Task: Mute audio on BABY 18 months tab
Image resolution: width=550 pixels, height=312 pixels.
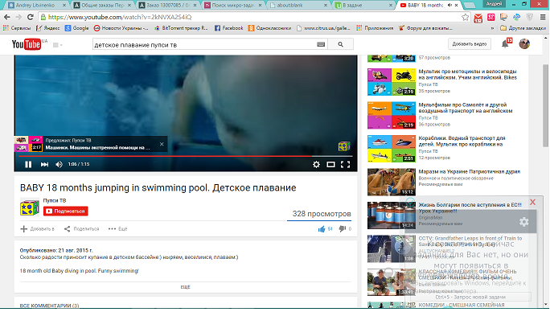Action: pos(449,6)
